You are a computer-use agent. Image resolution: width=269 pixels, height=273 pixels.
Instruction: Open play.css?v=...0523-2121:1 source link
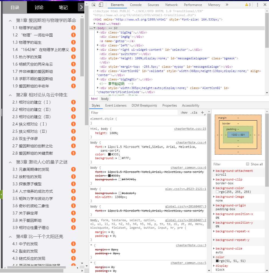coord(186,189)
